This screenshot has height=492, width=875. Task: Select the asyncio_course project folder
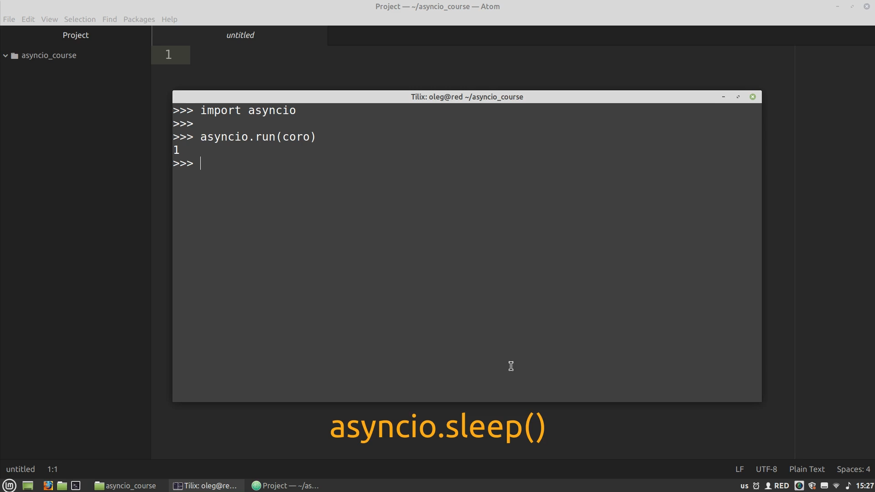coord(49,56)
